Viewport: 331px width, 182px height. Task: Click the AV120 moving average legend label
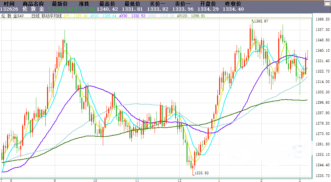click(182, 16)
